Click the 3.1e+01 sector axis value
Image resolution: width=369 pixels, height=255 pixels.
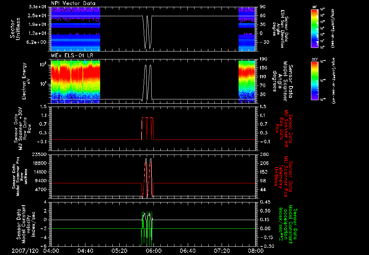coord(37,7)
